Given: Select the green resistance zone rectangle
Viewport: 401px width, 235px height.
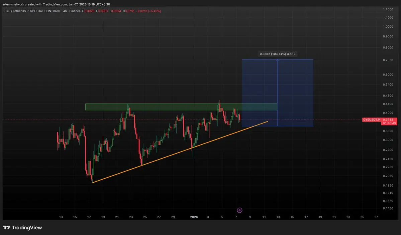Looking at the screenshot, I should click(181, 107).
